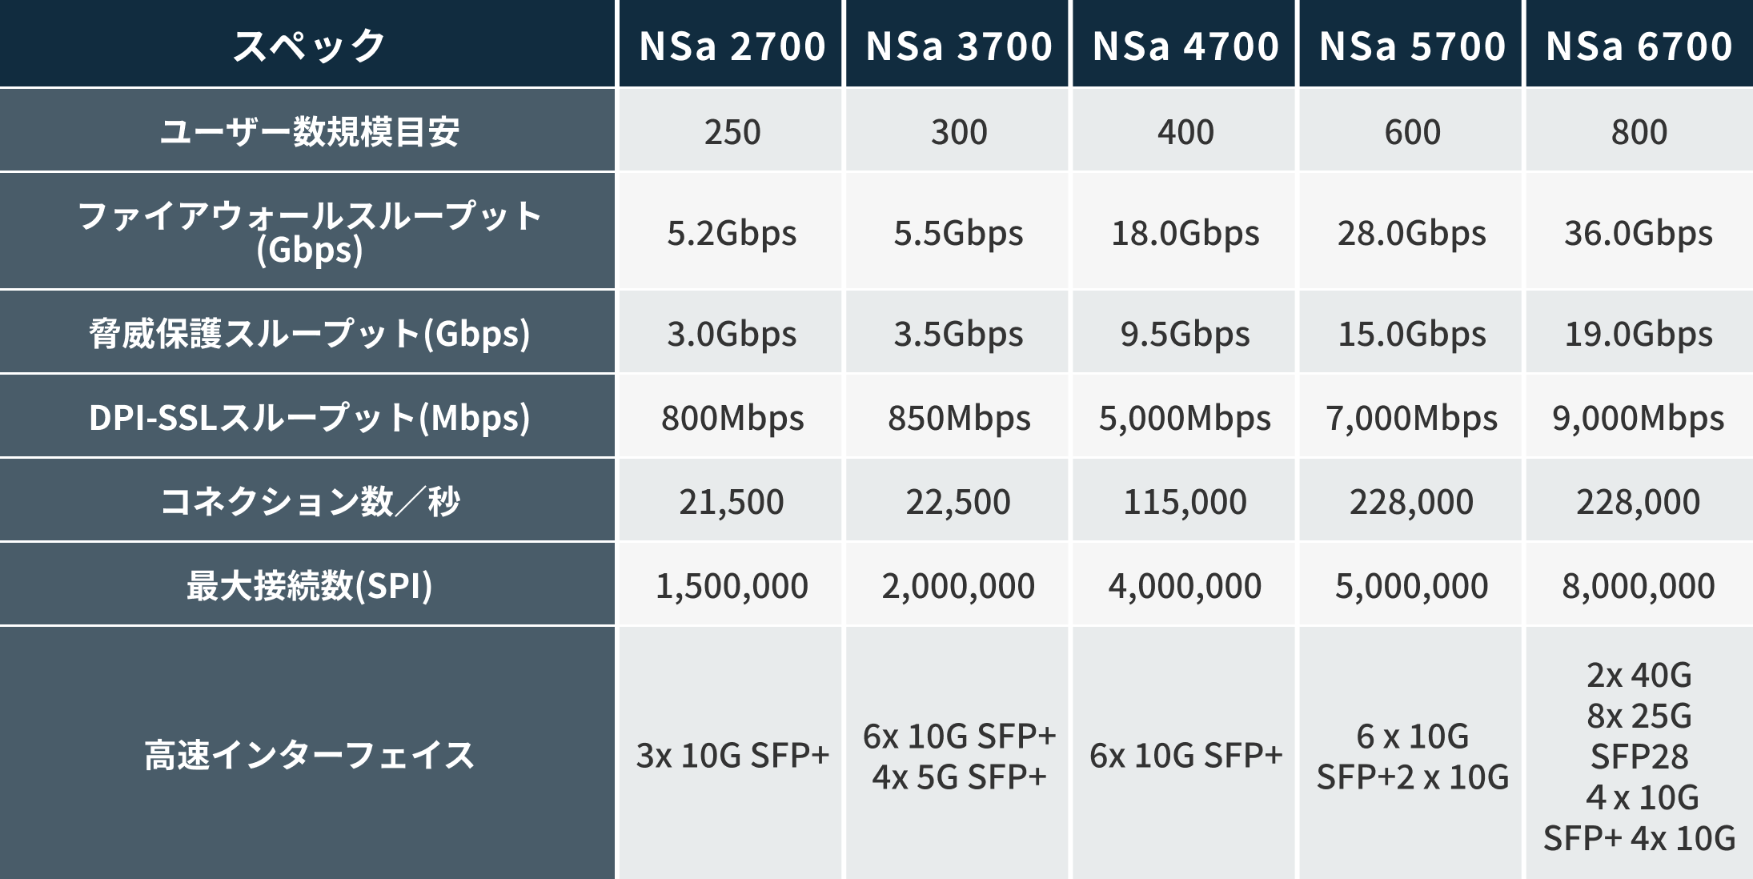Select the コネクション数/秒 row label
Screen dimensions: 1753x879
pos(307,500)
